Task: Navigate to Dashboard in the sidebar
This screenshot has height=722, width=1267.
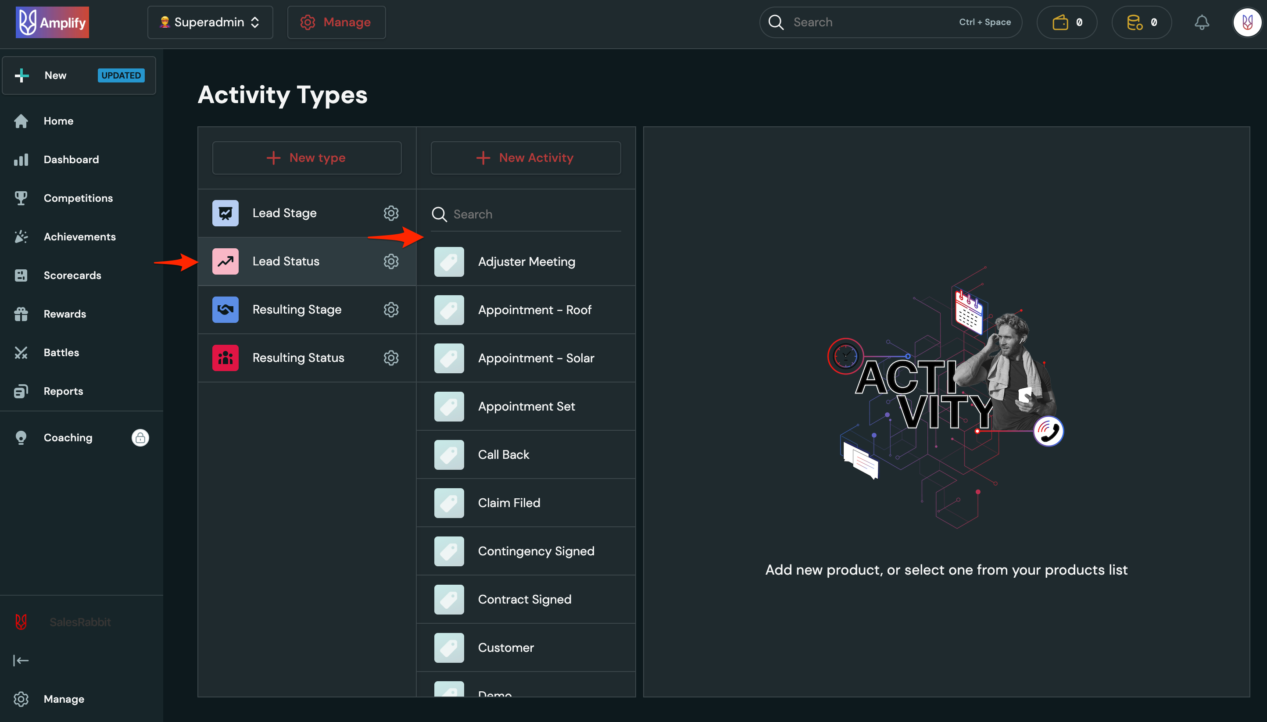Action: tap(71, 159)
